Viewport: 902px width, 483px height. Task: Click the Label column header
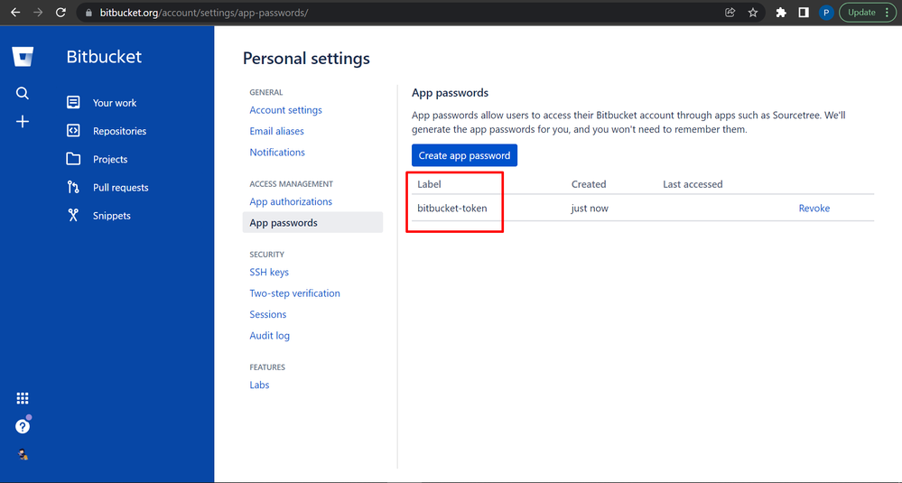pos(429,184)
